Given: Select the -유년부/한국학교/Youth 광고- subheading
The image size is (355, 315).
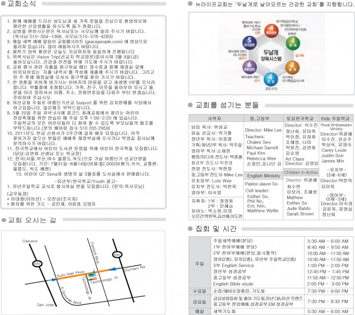Looking at the screenshot, I should (x=86, y=181).
